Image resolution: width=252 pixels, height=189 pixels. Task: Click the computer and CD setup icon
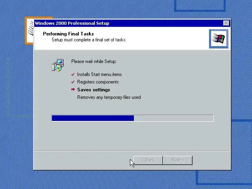[x=58, y=65]
